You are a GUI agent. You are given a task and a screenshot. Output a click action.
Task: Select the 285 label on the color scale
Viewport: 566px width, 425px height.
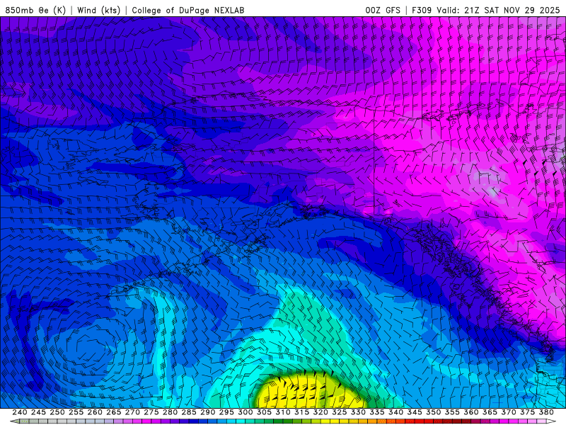pyautogui.click(x=189, y=412)
